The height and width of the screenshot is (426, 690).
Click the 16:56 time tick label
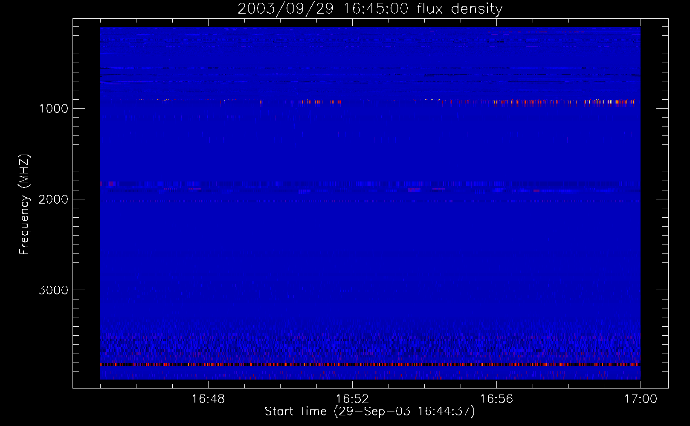(x=496, y=399)
